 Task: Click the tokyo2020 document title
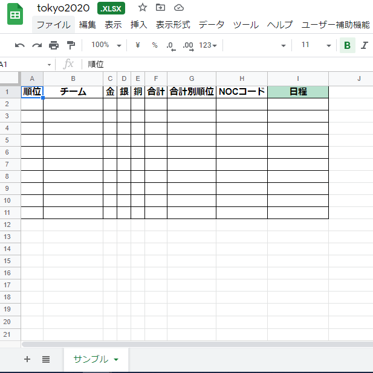coord(63,8)
